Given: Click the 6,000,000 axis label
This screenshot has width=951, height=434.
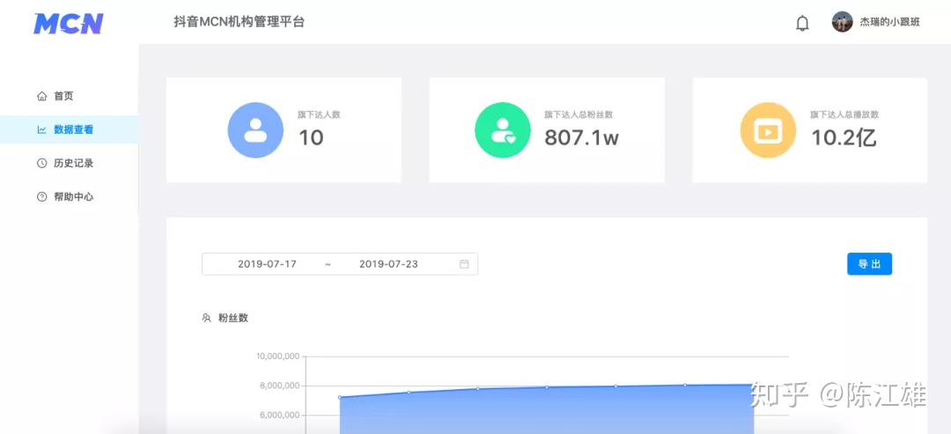Looking at the screenshot, I should (x=280, y=416).
